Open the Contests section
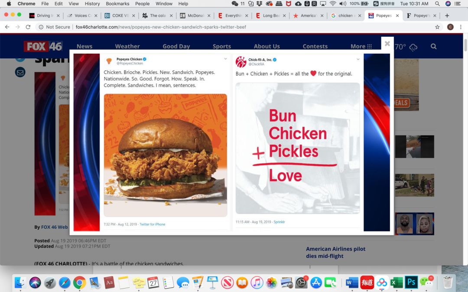Viewport: 468px width, 292px height. [x=315, y=46]
